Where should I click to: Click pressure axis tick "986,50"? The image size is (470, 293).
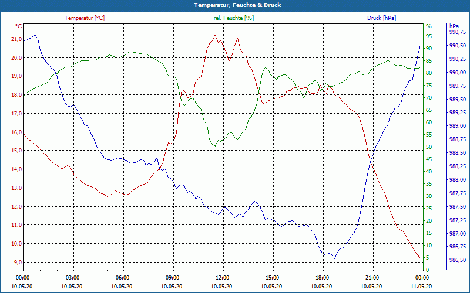pos(458,260)
